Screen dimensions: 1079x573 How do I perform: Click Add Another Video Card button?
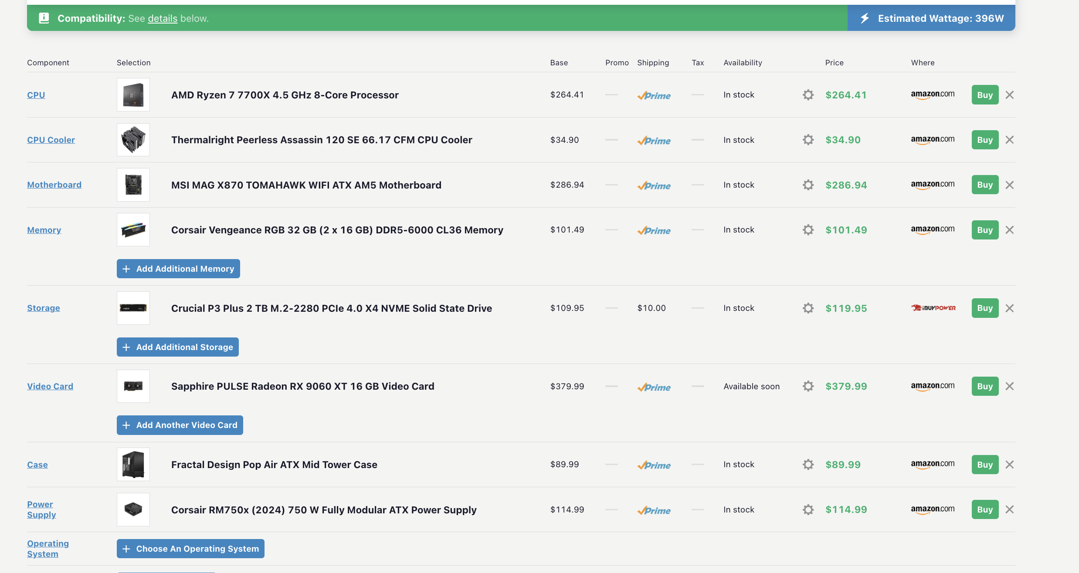pos(180,425)
